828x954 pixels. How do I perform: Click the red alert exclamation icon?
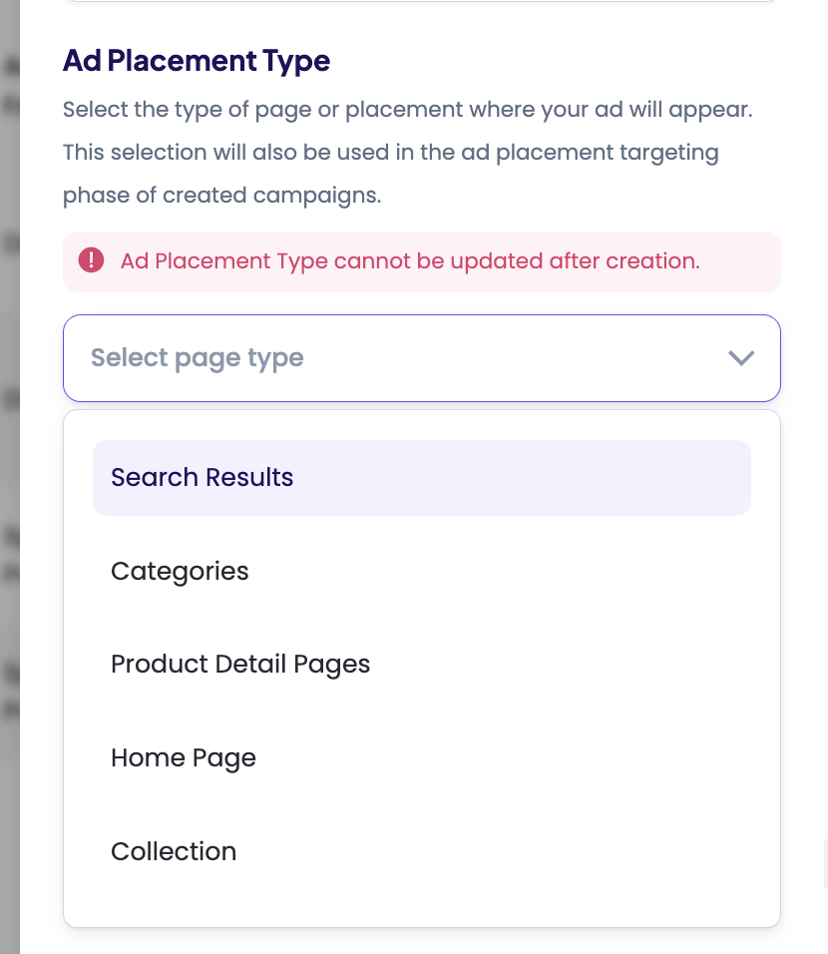pos(91,261)
